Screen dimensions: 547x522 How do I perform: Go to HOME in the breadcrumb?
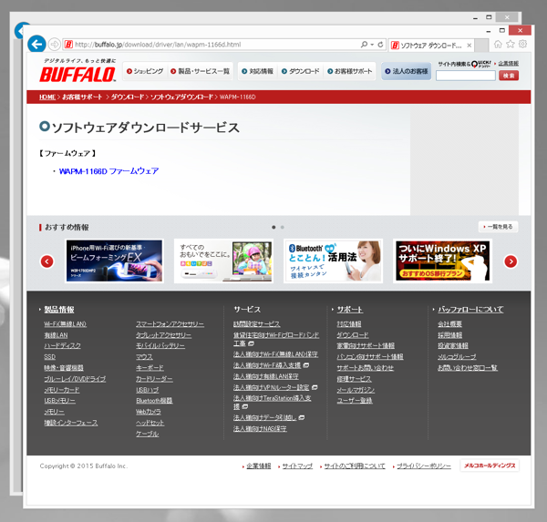point(47,97)
